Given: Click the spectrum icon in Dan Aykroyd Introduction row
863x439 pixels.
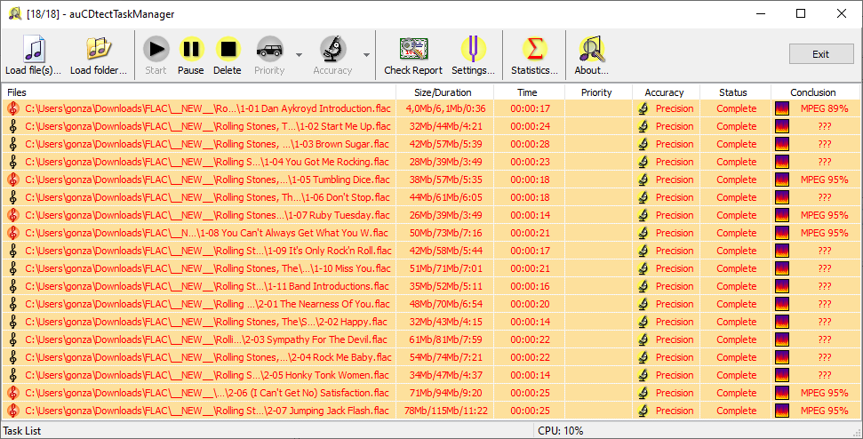Looking at the screenshot, I should 782,108.
